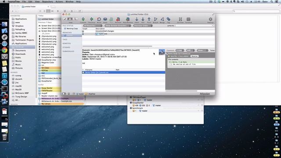Click the Jump to input field
Image resolution: width=281 pixels, height=158 pixels.
(x=195, y=26)
